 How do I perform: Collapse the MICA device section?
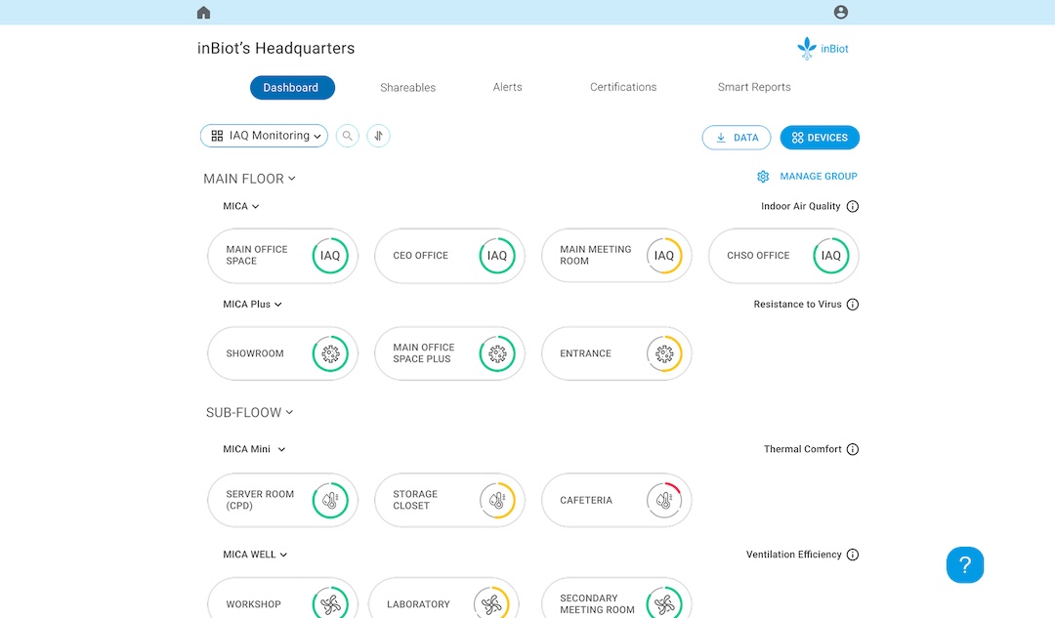coord(241,206)
